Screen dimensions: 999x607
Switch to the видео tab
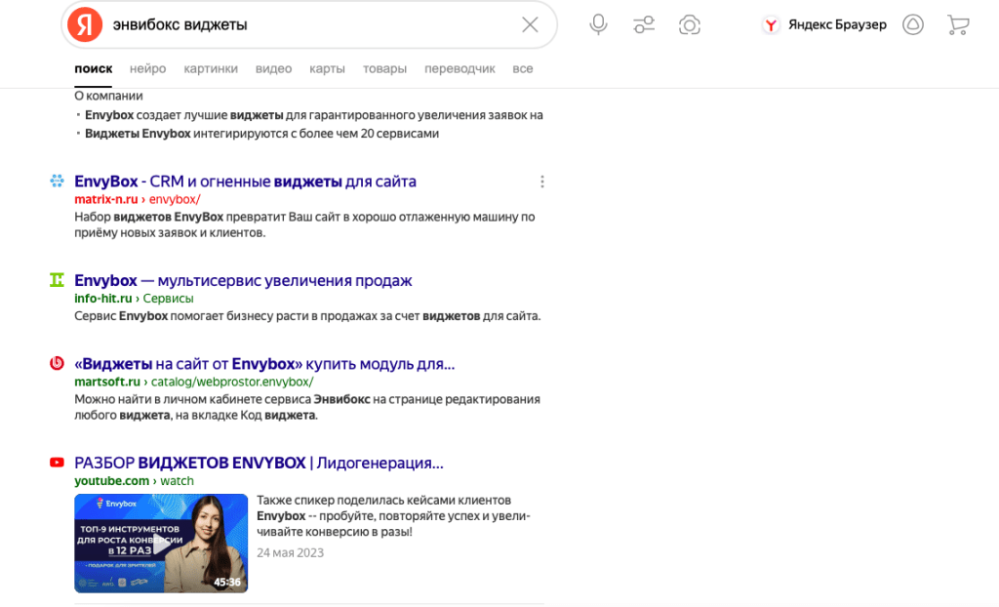pos(273,69)
